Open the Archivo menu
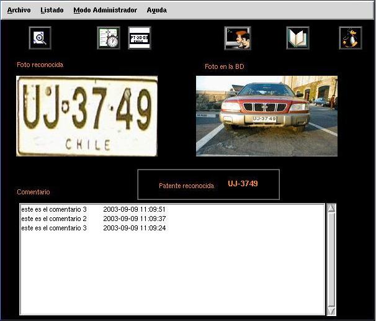Viewport: 376px width, 321px height. pos(19,10)
